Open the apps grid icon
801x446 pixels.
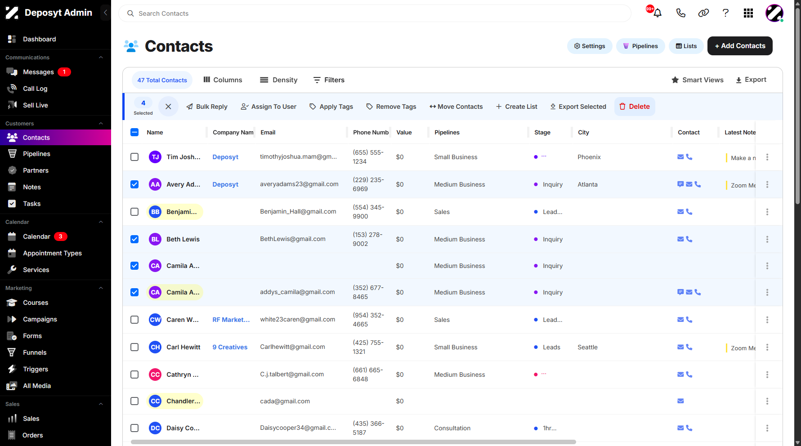(x=748, y=13)
